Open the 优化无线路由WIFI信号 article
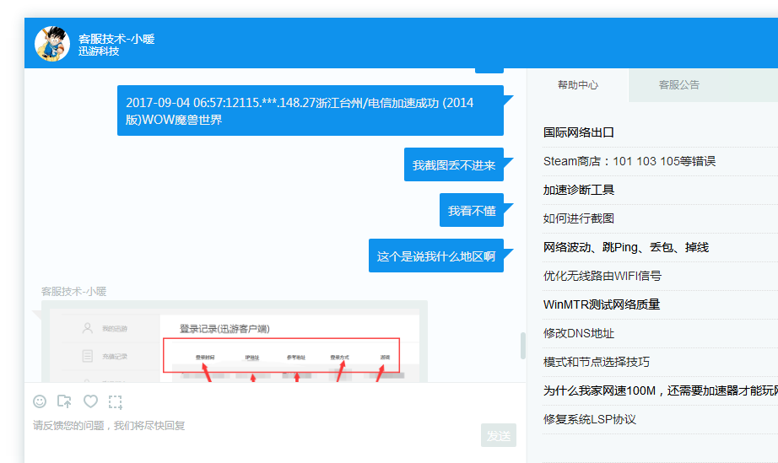Screen dimensions: 778x463 602,276
